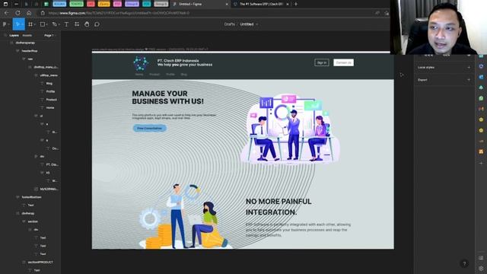487x274 pixels.
Task: Select the MyS2BWeb image layer
Action: (x=49, y=189)
